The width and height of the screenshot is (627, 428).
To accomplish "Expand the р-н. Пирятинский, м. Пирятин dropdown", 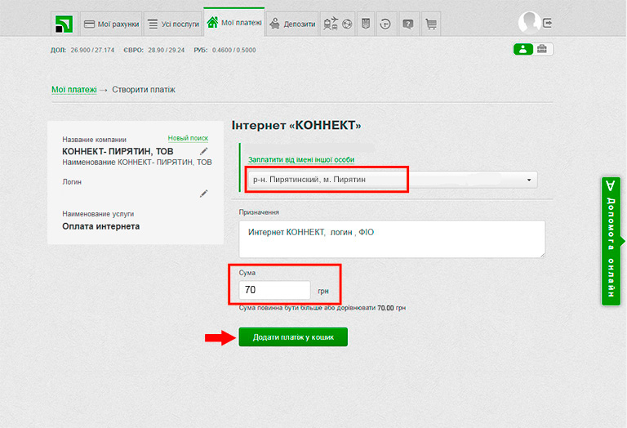I will pos(393,180).
